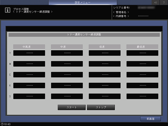This screenshot has height=126, width=168.
Task: Click the スタート button
Action: pos(71,107)
